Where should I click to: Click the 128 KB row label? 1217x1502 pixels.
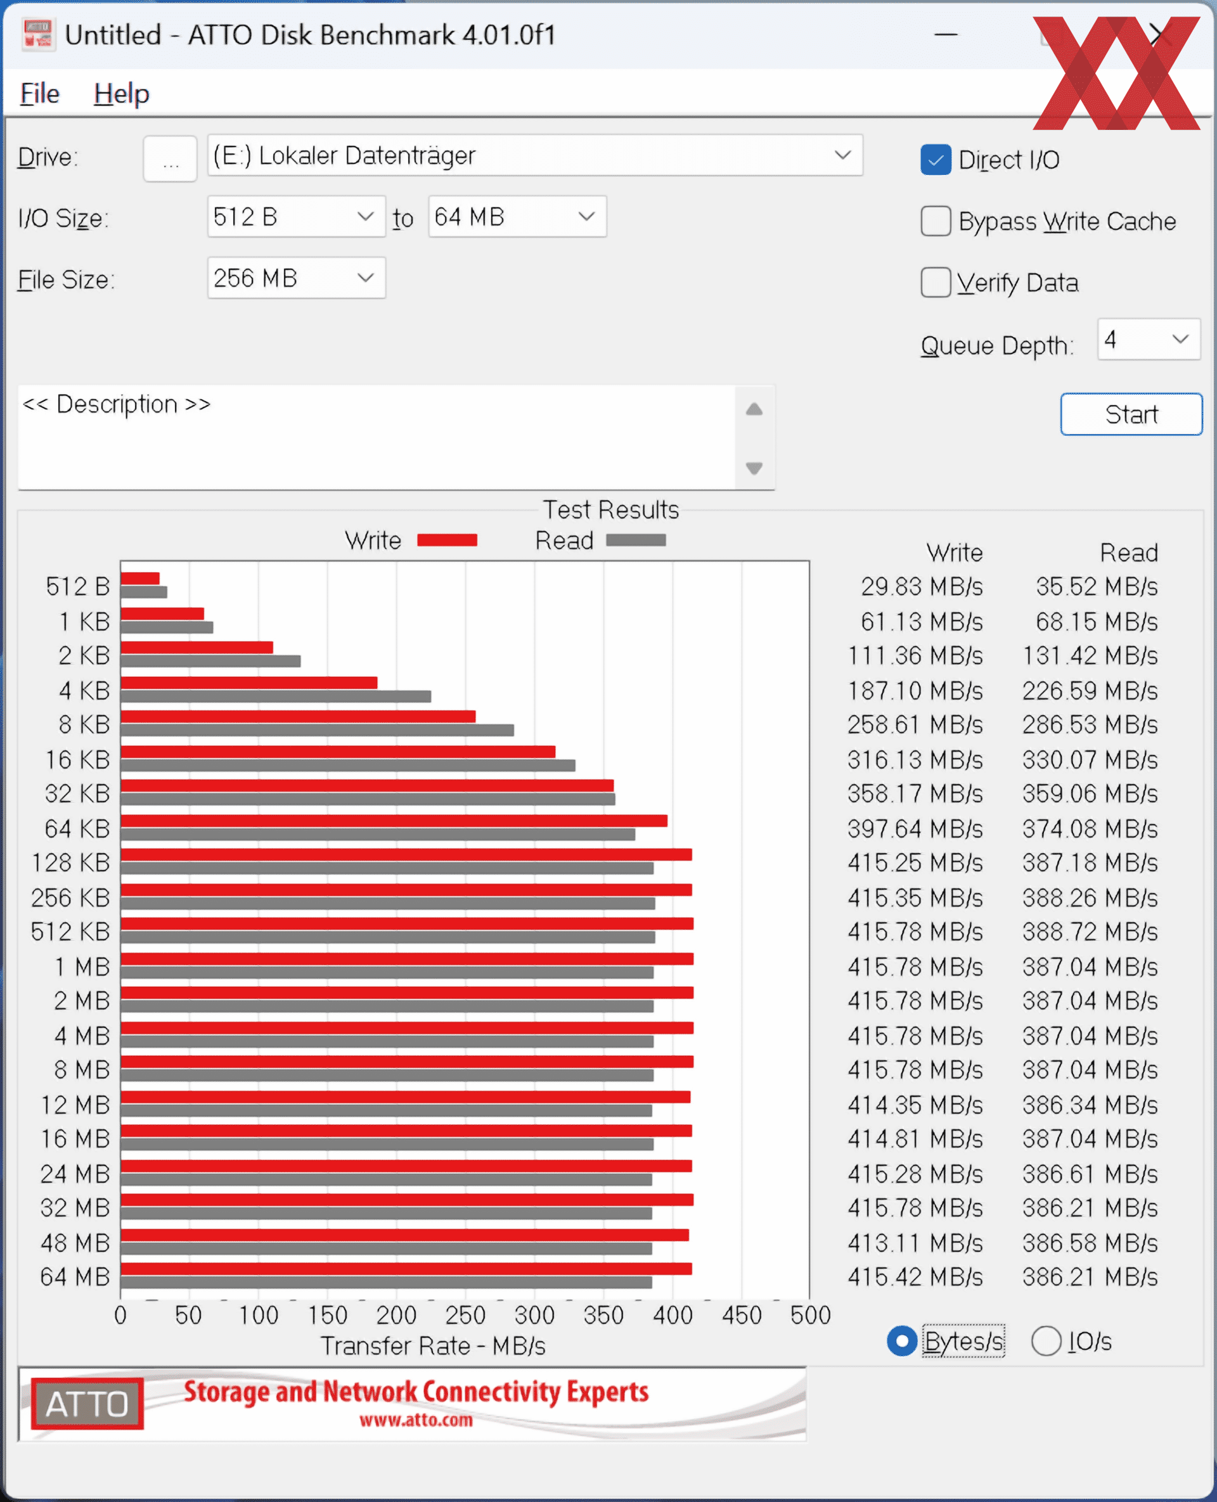[71, 863]
